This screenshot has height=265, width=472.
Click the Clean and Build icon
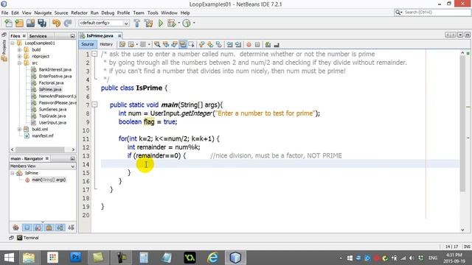(x=148, y=23)
